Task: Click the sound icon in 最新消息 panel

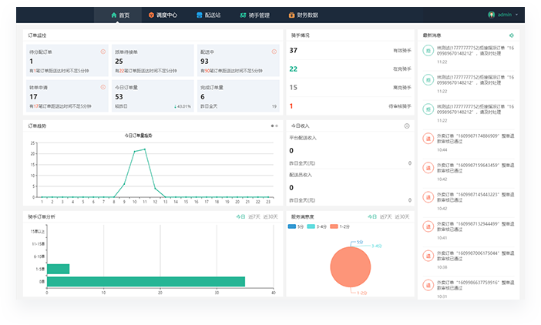Action: pos(511,35)
